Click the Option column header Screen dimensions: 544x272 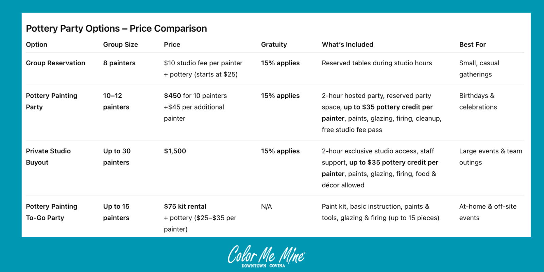(37, 45)
